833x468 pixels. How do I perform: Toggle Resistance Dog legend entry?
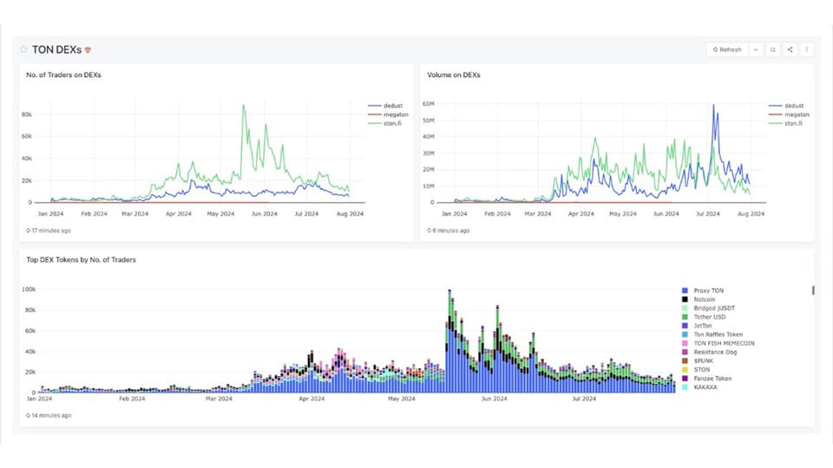(x=710, y=352)
